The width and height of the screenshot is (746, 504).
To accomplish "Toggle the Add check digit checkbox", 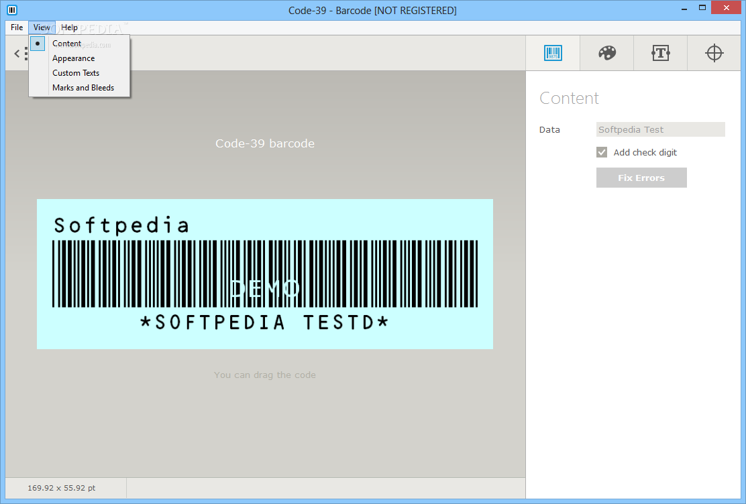I will [x=601, y=152].
